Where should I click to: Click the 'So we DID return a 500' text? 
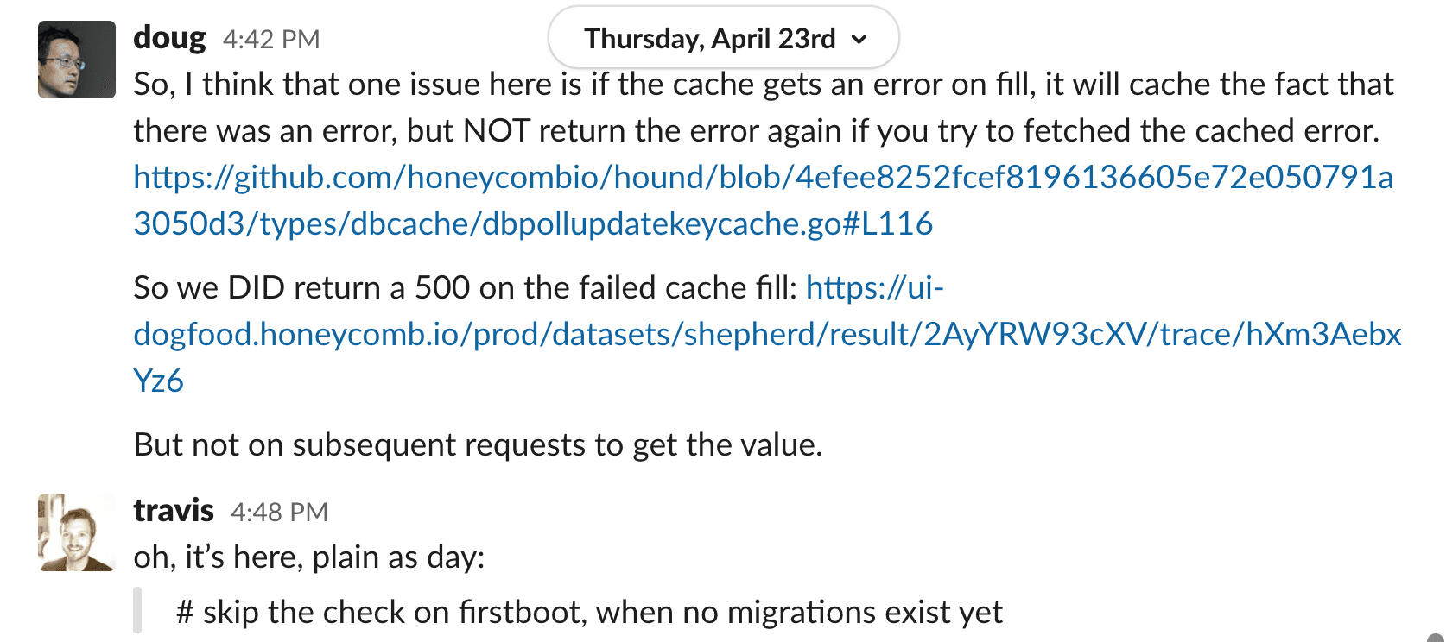coord(465,288)
